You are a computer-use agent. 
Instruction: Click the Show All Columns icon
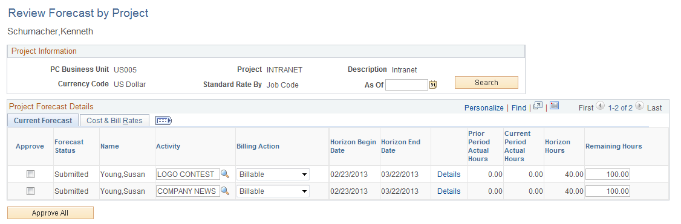tap(164, 120)
